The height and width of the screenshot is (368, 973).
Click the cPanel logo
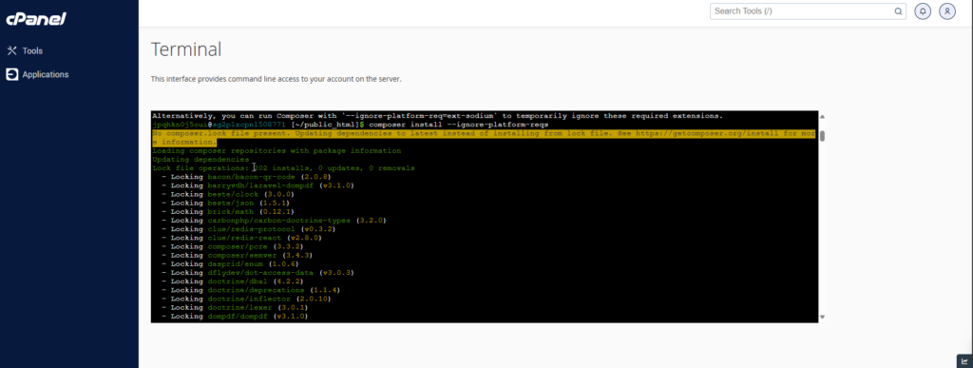[x=36, y=19]
